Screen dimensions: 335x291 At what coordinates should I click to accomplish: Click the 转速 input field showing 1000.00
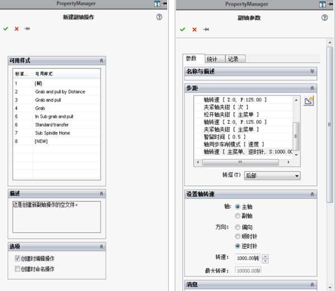[247, 259]
